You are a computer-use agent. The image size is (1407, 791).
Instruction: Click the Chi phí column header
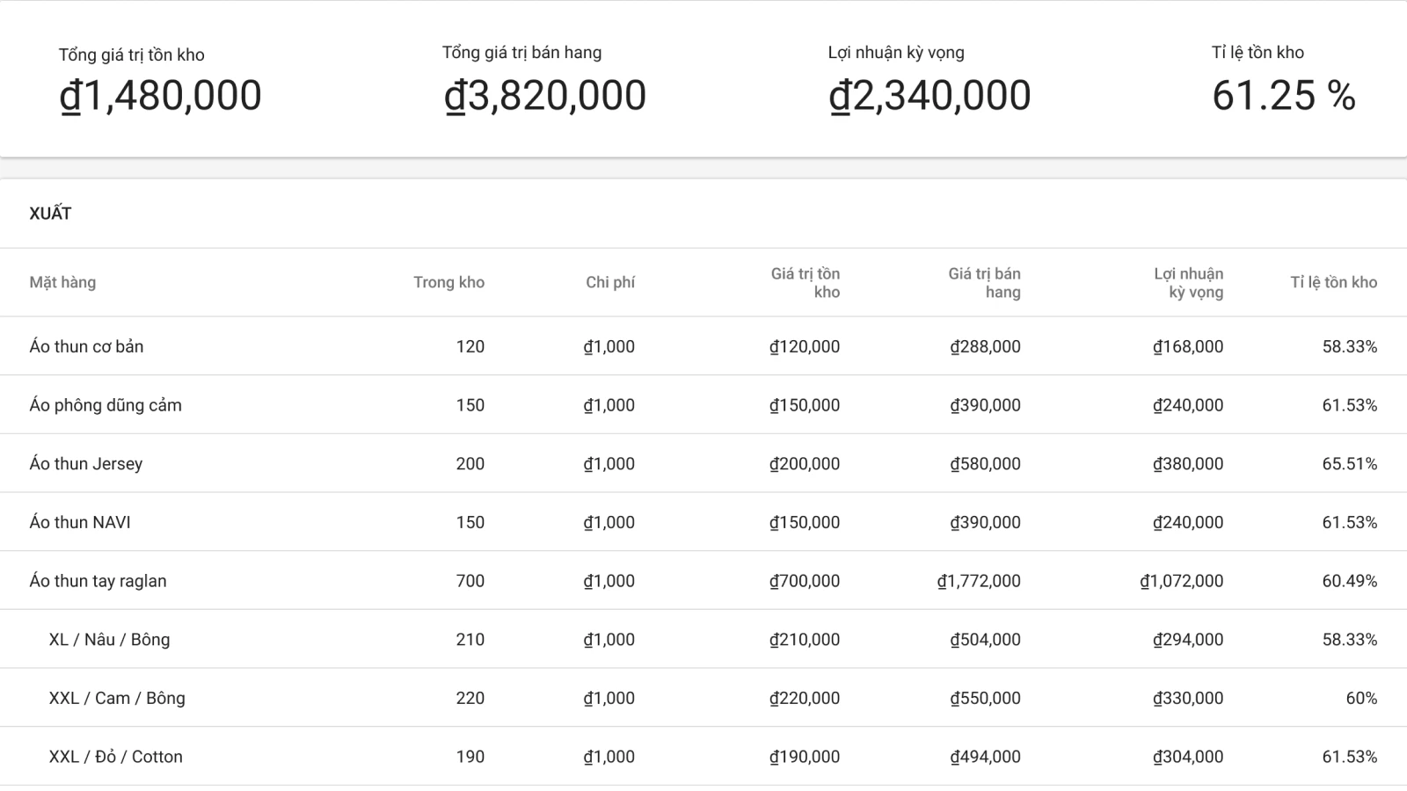point(609,282)
